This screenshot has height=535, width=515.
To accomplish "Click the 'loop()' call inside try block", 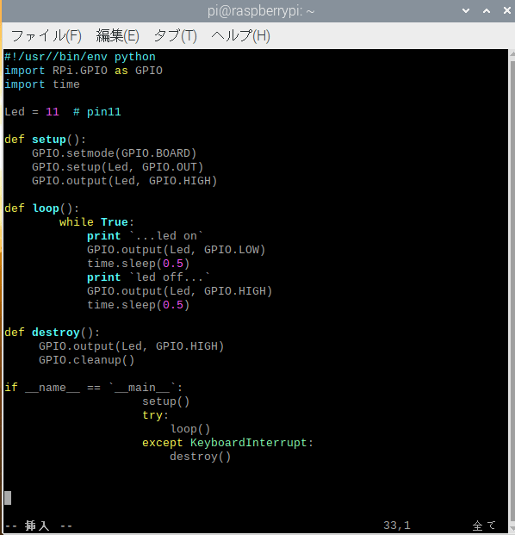I will click(x=190, y=429).
